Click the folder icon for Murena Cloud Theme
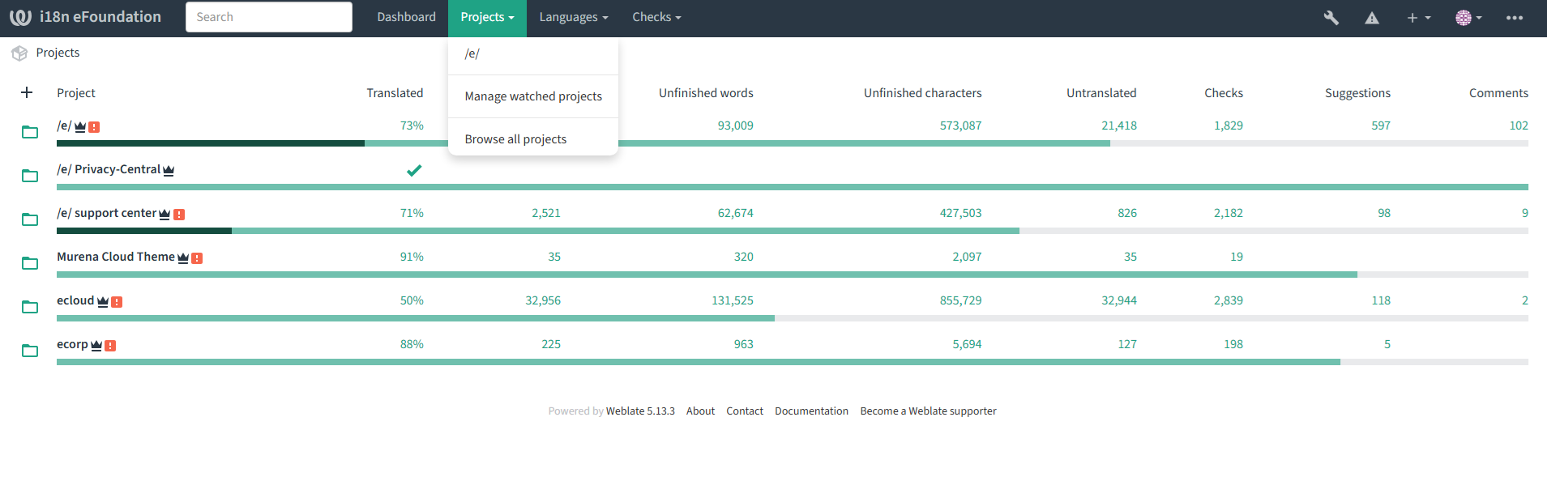Image resolution: width=1547 pixels, height=481 pixels. [30, 263]
